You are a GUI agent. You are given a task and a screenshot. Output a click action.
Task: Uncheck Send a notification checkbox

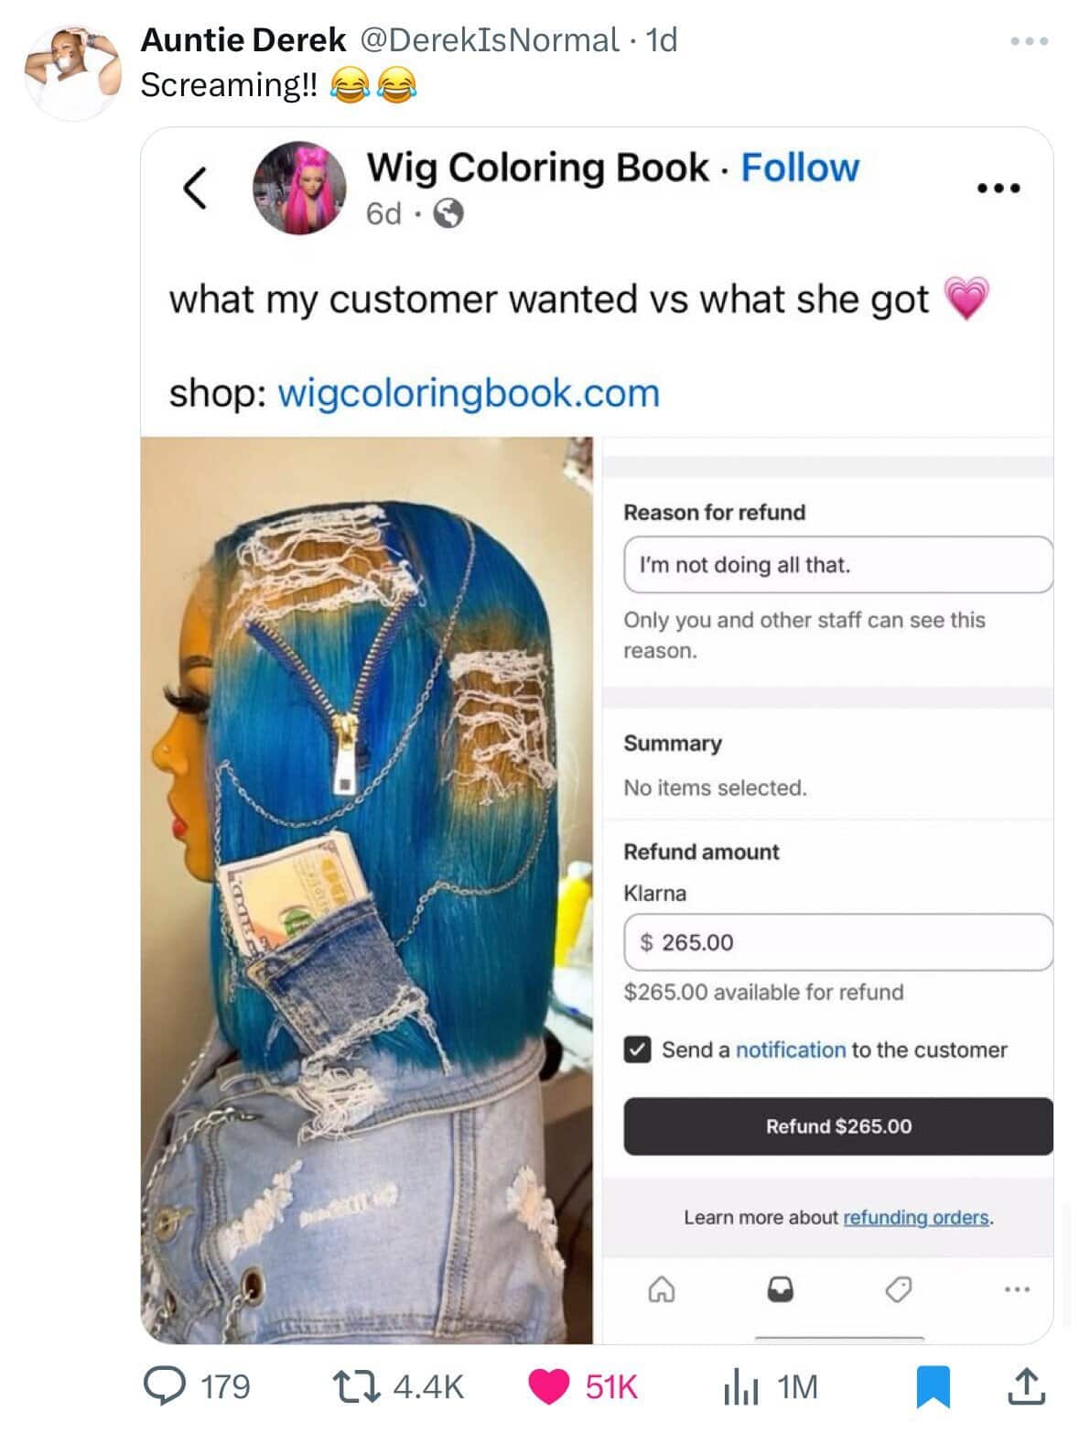(x=637, y=1049)
